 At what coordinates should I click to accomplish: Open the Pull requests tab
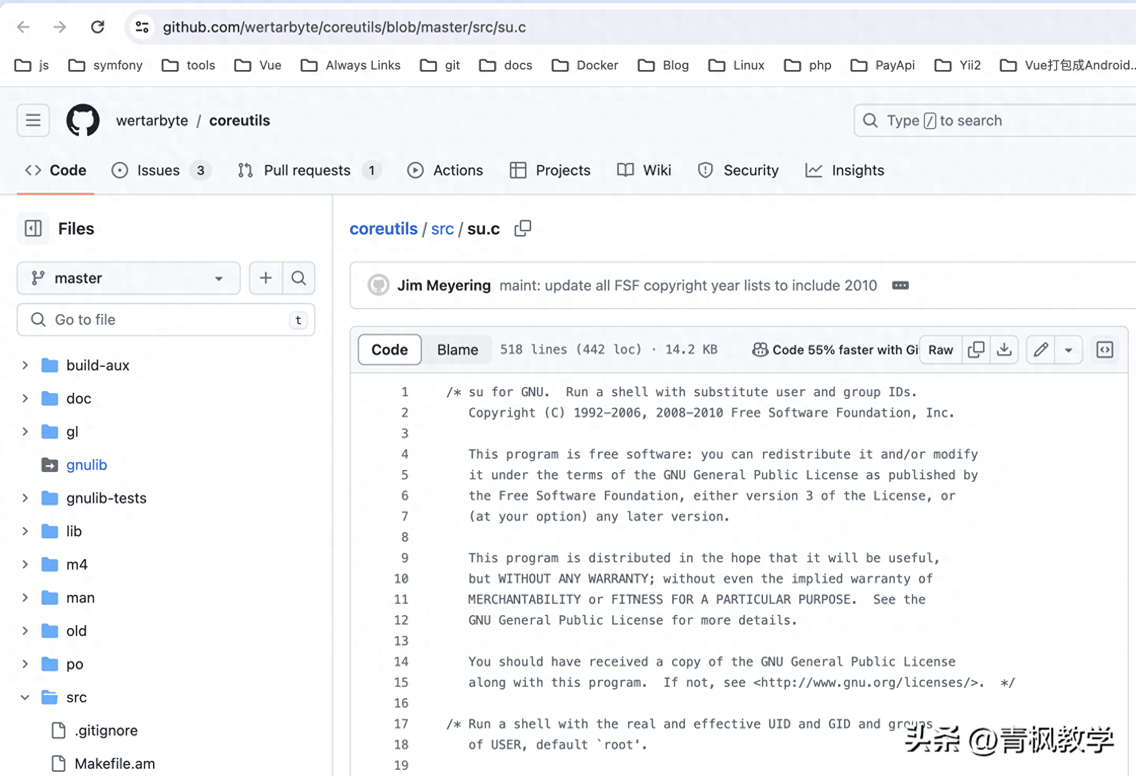[307, 170]
